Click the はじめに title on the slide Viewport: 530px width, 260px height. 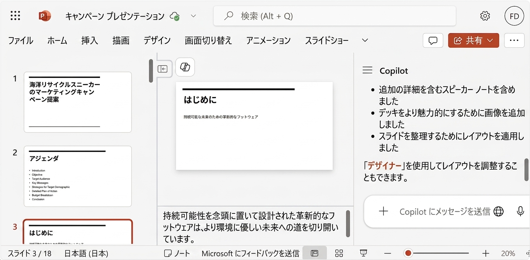coord(200,100)
